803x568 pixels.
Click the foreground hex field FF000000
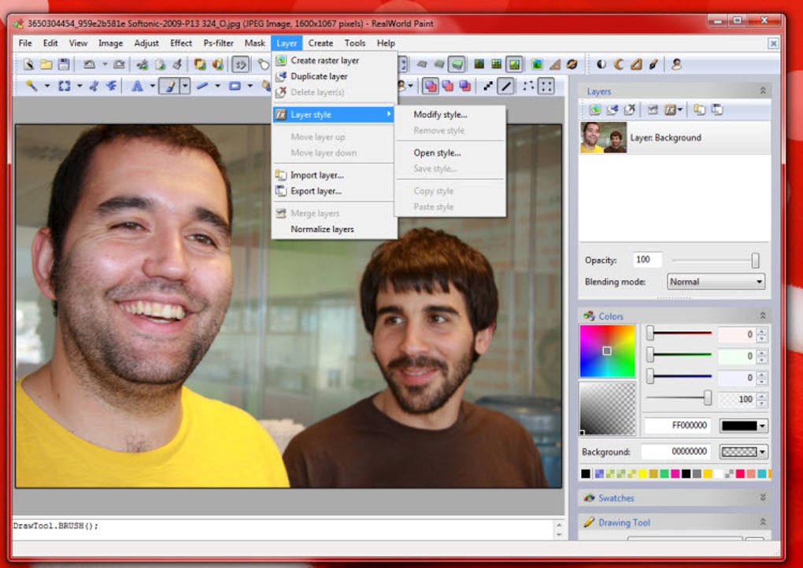[677, 426]
